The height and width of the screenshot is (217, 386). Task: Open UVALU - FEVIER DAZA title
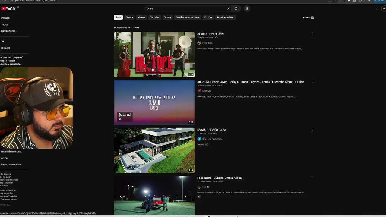click(x=212, y=130)
